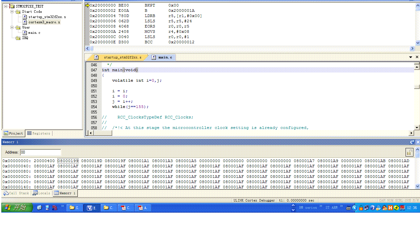Click the Memory 1 Address input field
Screen dimensions: 420x252
(x=40, y=152)
